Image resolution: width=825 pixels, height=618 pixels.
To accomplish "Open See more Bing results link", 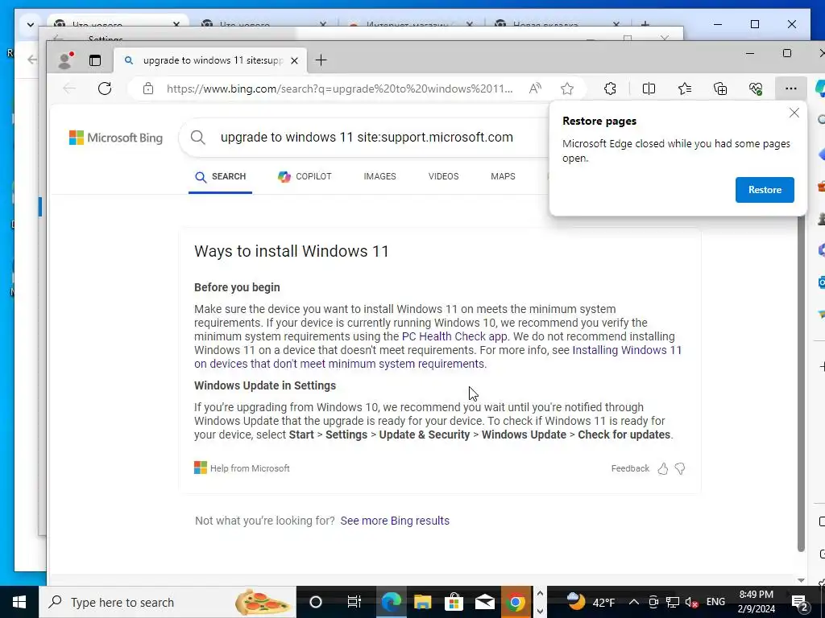I will (x=395, y=521).
